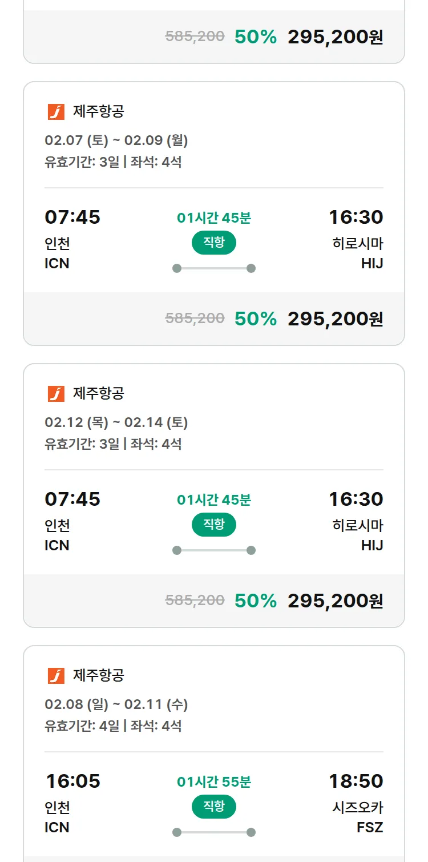Open the 02.12 (목) ~ 02.14 (토) date range
Image resolution: width=428 pixels, height=862 pixels.
pyautogui.click(x=116, y=422)
